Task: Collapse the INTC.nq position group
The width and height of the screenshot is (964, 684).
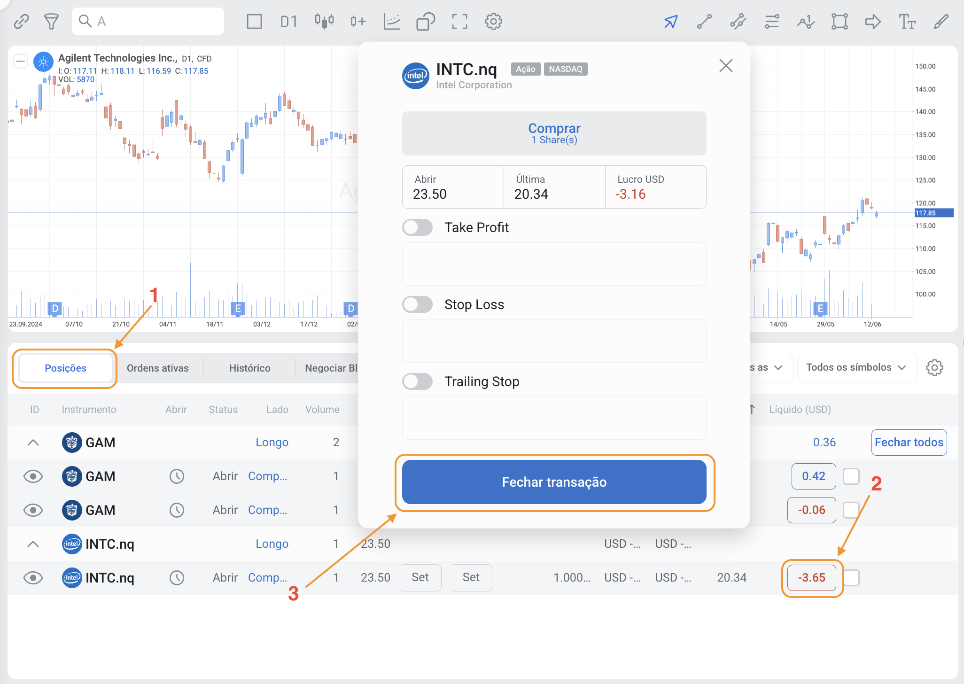Action: (33, 544)
